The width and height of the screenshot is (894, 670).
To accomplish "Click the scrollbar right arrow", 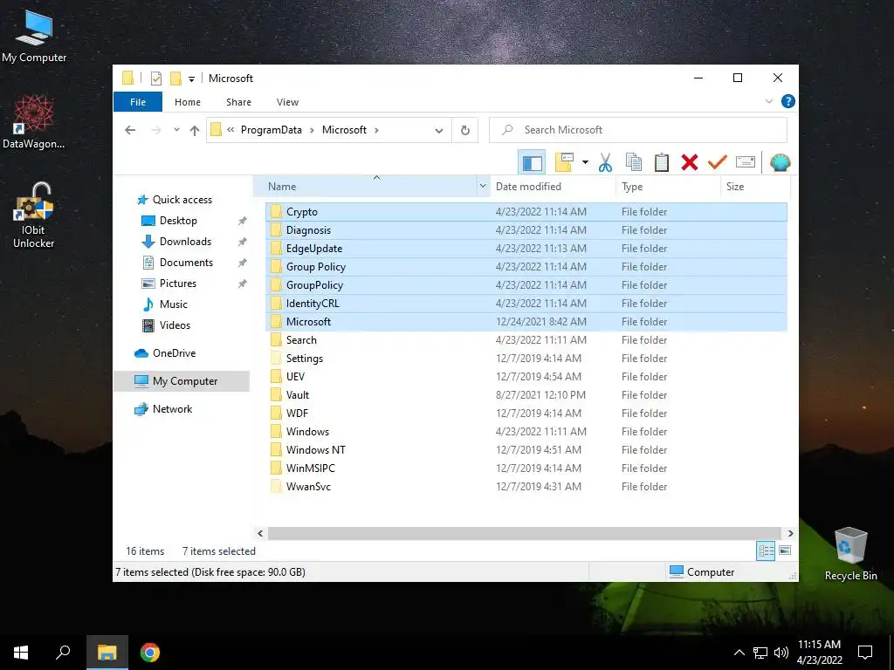I will point(790,533).
